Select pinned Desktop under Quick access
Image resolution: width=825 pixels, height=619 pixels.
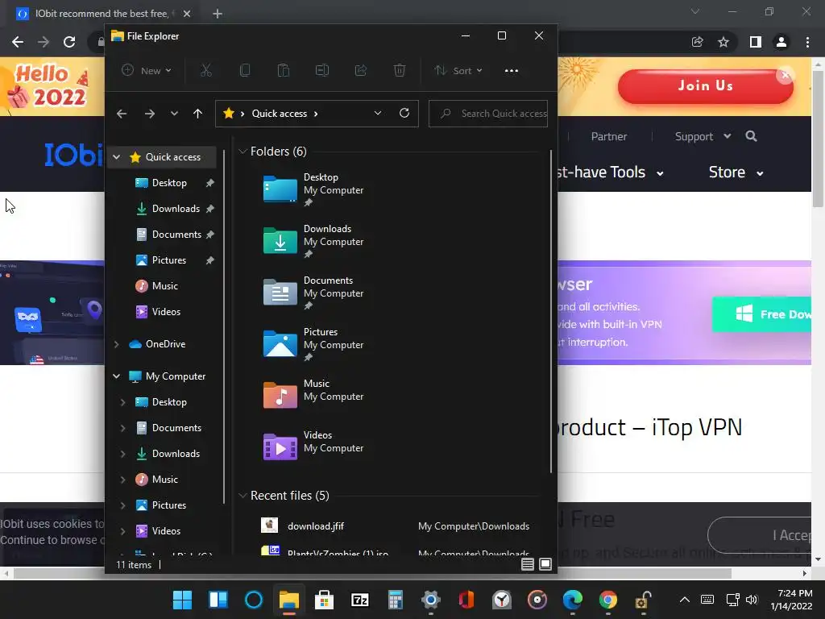click(169, 183)
